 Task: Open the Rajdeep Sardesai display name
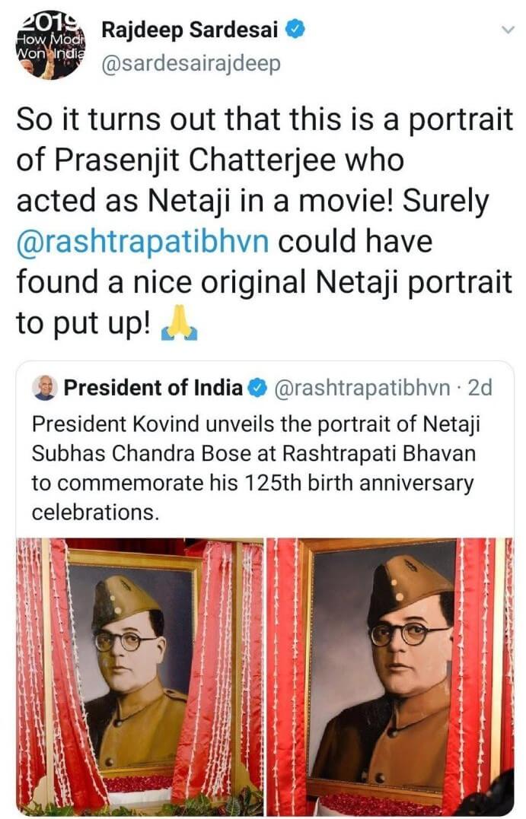coord(190,31)
